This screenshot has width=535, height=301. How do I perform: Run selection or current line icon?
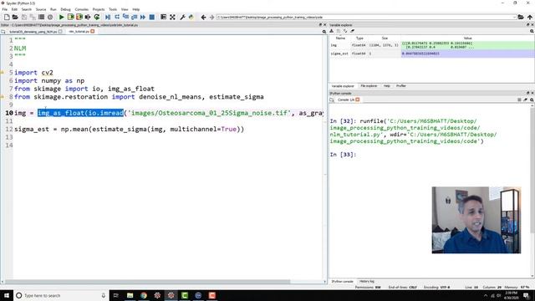(88, 17)
